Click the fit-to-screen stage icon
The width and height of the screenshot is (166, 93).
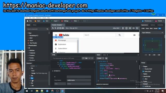coord(60,28)
